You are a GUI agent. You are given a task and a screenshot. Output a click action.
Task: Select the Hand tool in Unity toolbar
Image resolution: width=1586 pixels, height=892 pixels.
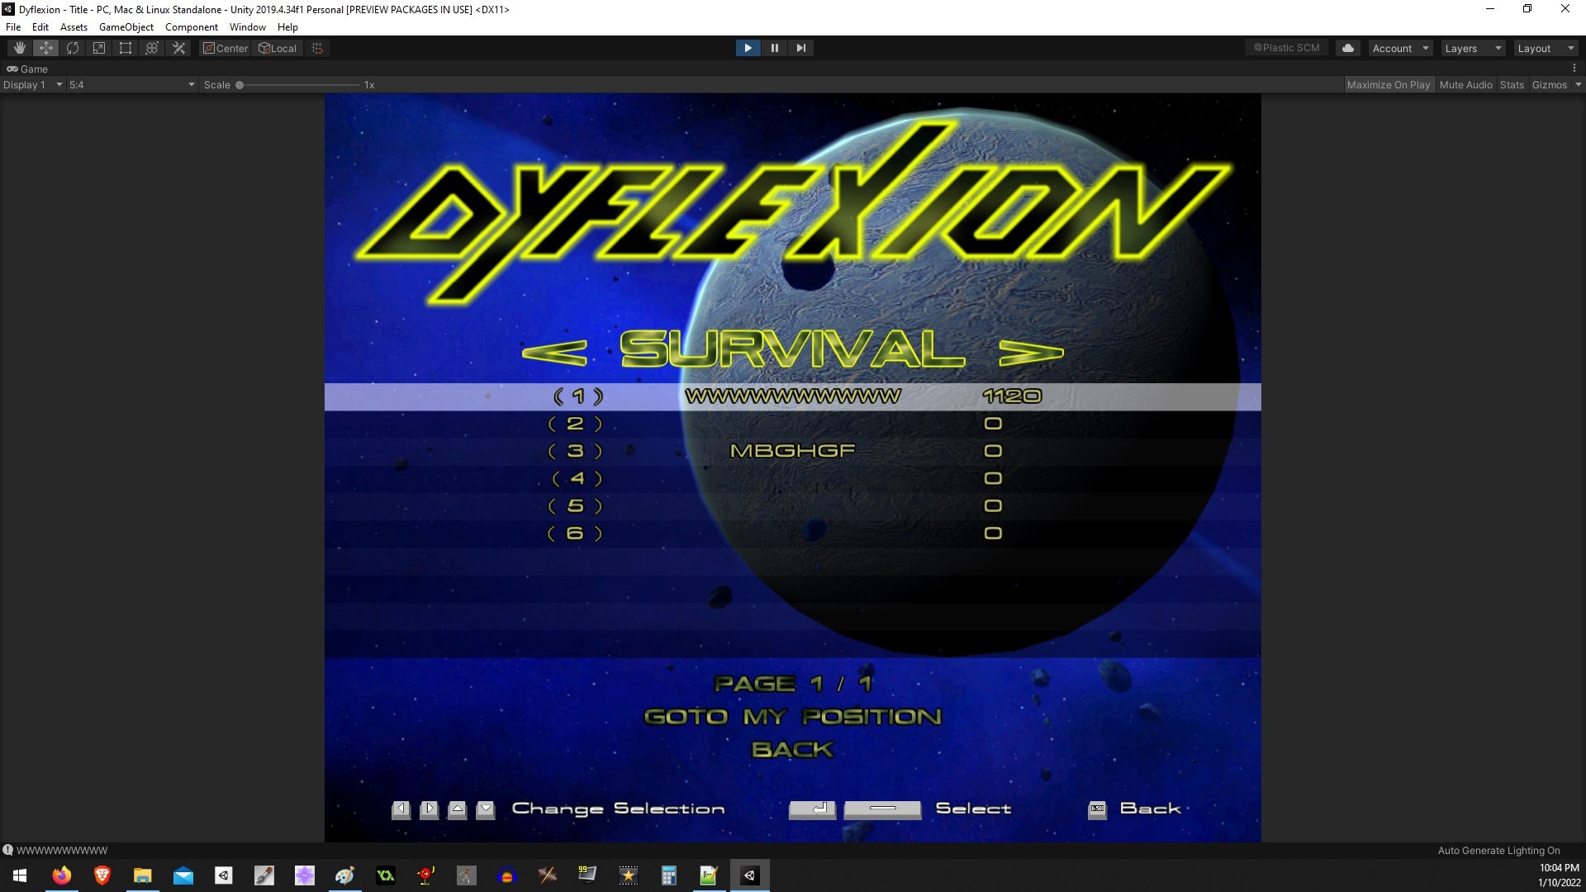point(20,48)
